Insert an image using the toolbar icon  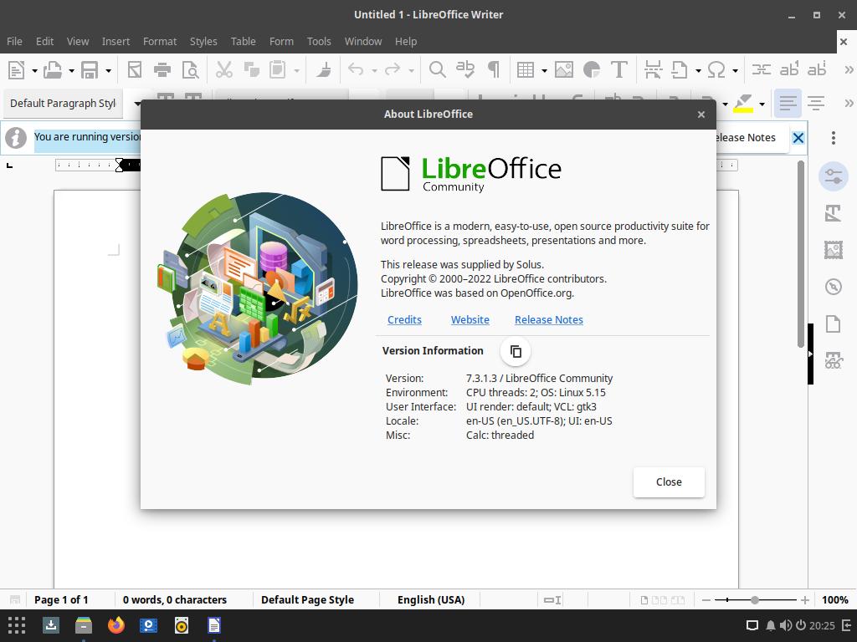coord(563,70)
